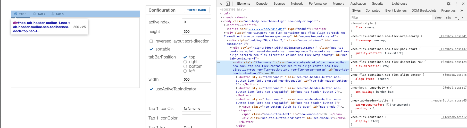Switch to Computed styles tab
This screenshot has height=128, width=467.
tap(373, 11)
